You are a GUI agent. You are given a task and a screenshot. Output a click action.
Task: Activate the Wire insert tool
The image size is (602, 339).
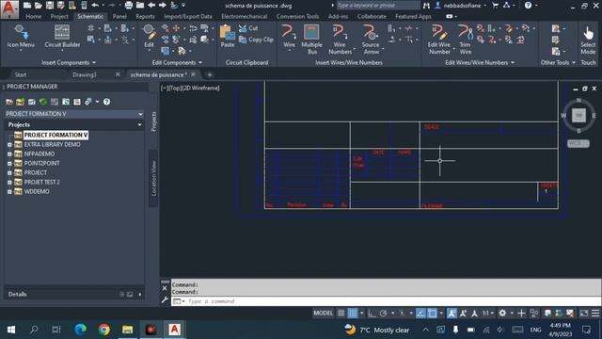(x=289, y=37)
